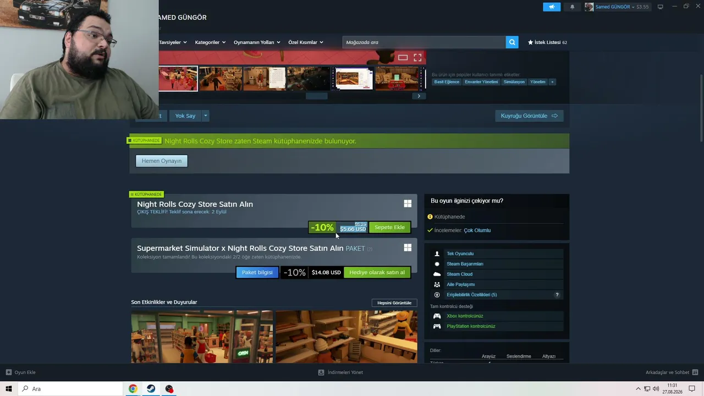
Task: Select the Simülasyon tag
Action: tap(514, 82)
